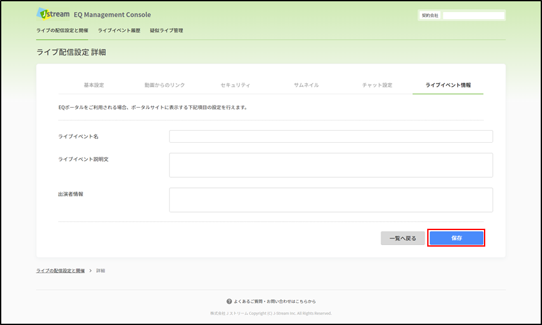Focus the ライブイベント説明文 text area
This screenshot has height=325, width=542.
click(331, 165)
